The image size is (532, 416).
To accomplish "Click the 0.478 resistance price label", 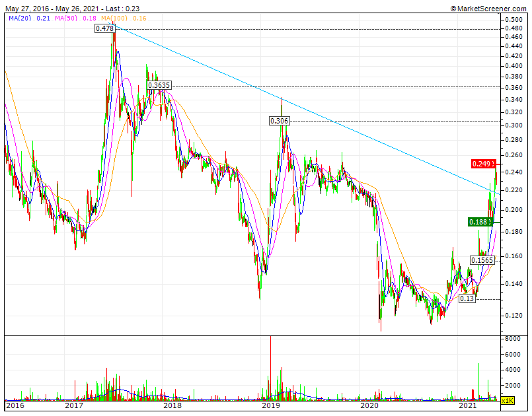I will 105,28.
